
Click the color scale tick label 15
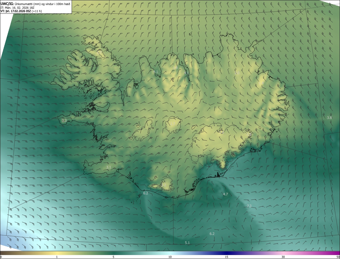point(227,257)
